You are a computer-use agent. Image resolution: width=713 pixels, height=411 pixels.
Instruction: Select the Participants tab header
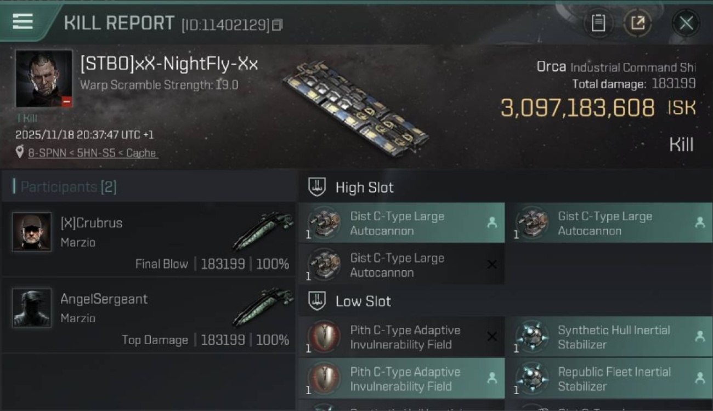coord(65,187)
